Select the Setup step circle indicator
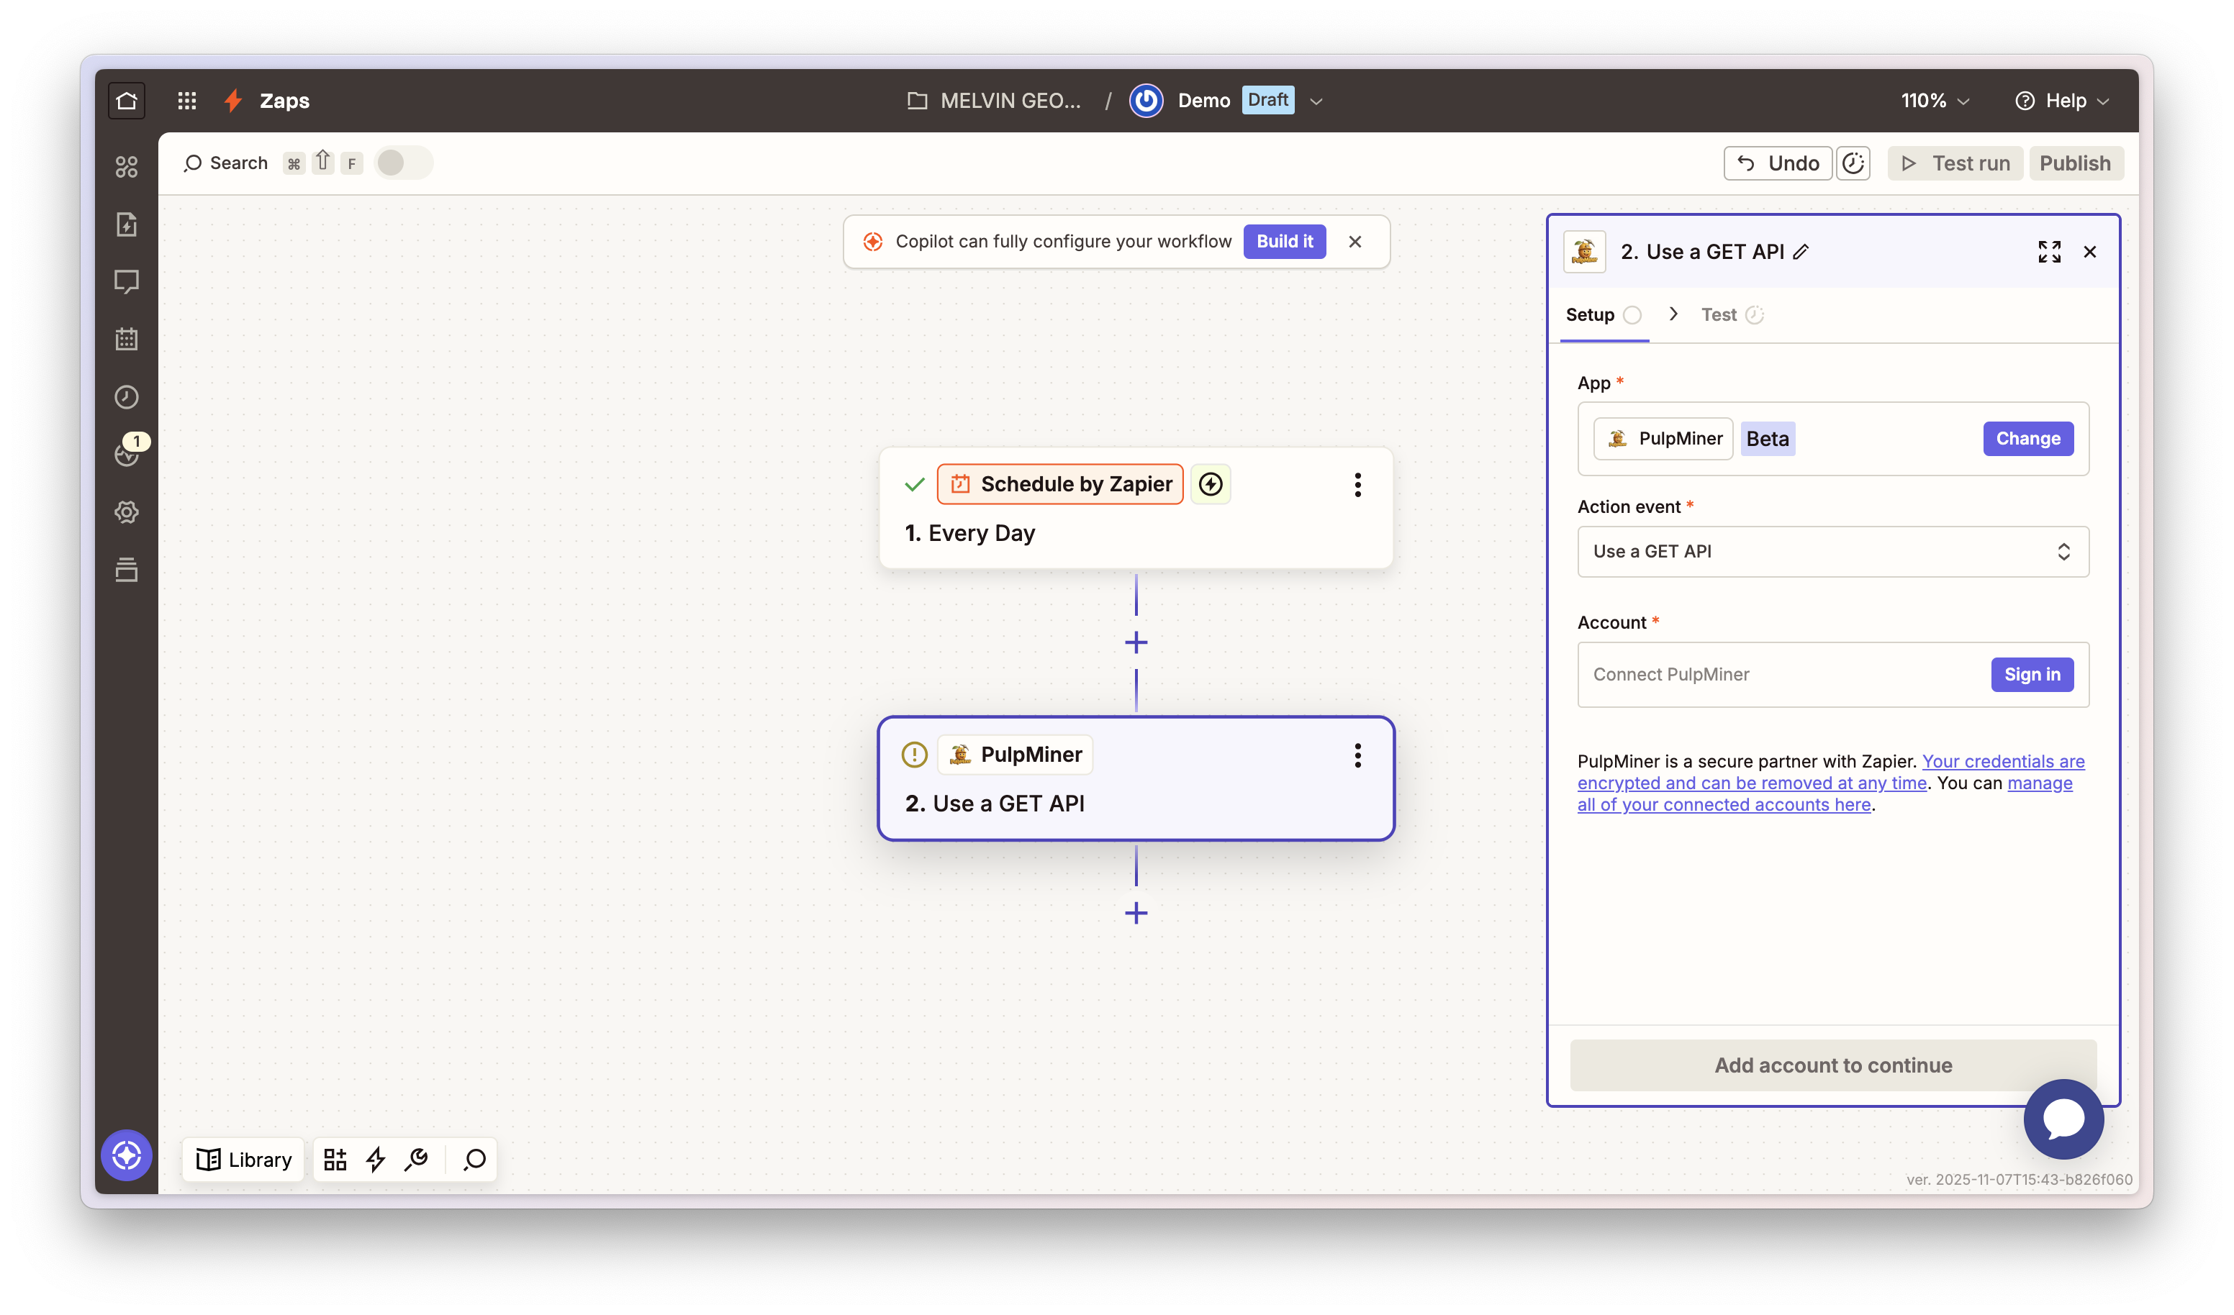This screenshot has height=1315, width=2234. [1632, 314]
